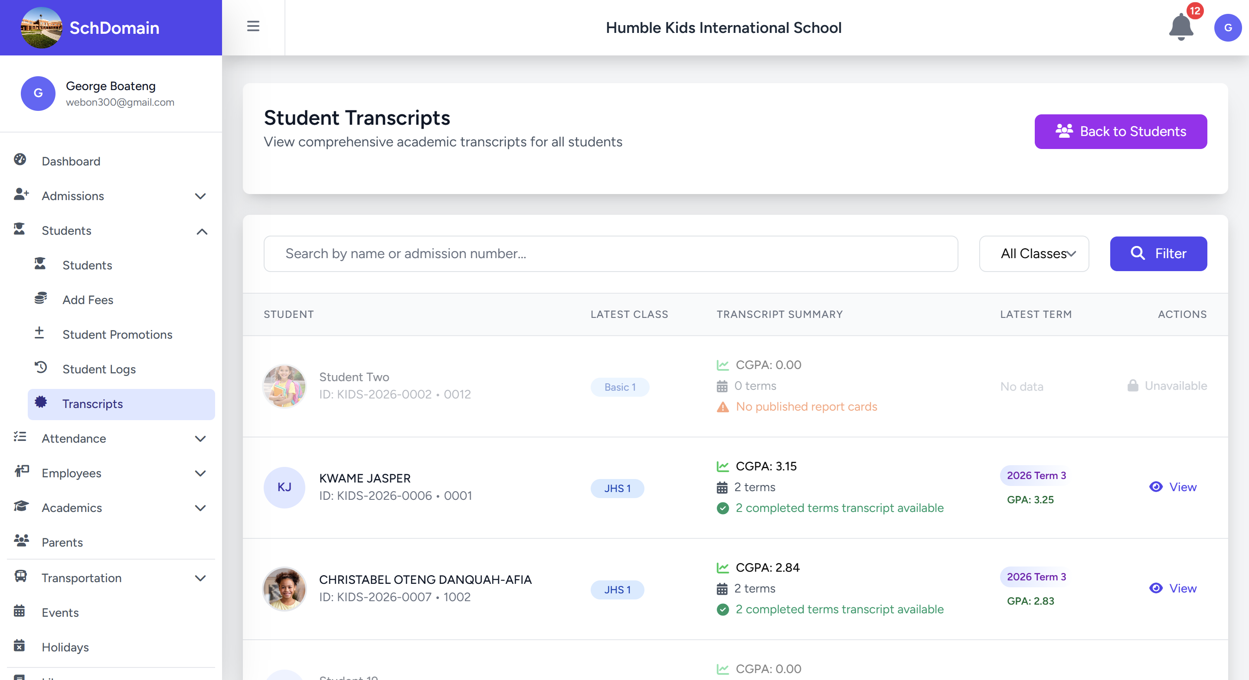Screen dimensions: 1249x680
Task: Open the Students submenu item
Action: pyautogui.click(x=121, y=266)
